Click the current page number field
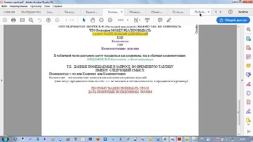253x142 pixels. click(66, 20)
